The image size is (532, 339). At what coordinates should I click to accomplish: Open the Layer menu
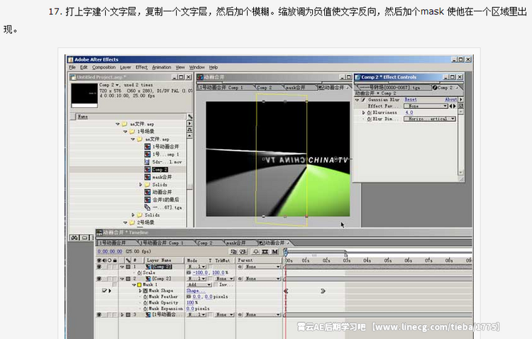tap(125, 67)
